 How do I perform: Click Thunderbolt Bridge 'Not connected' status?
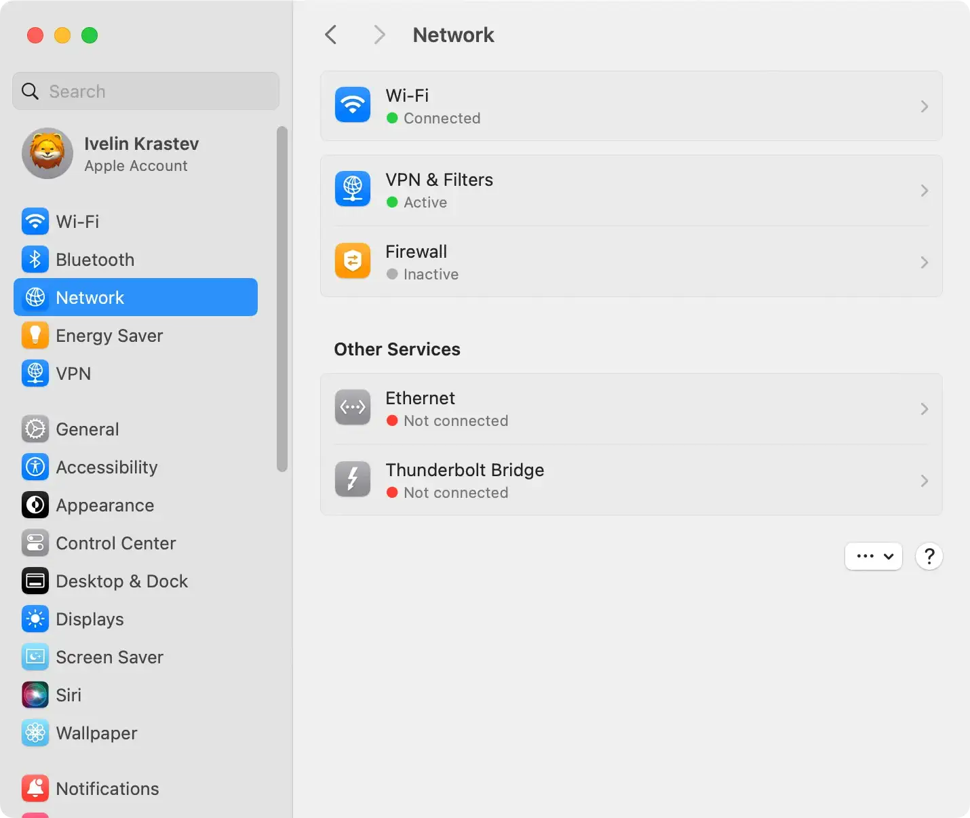point(456,492)
